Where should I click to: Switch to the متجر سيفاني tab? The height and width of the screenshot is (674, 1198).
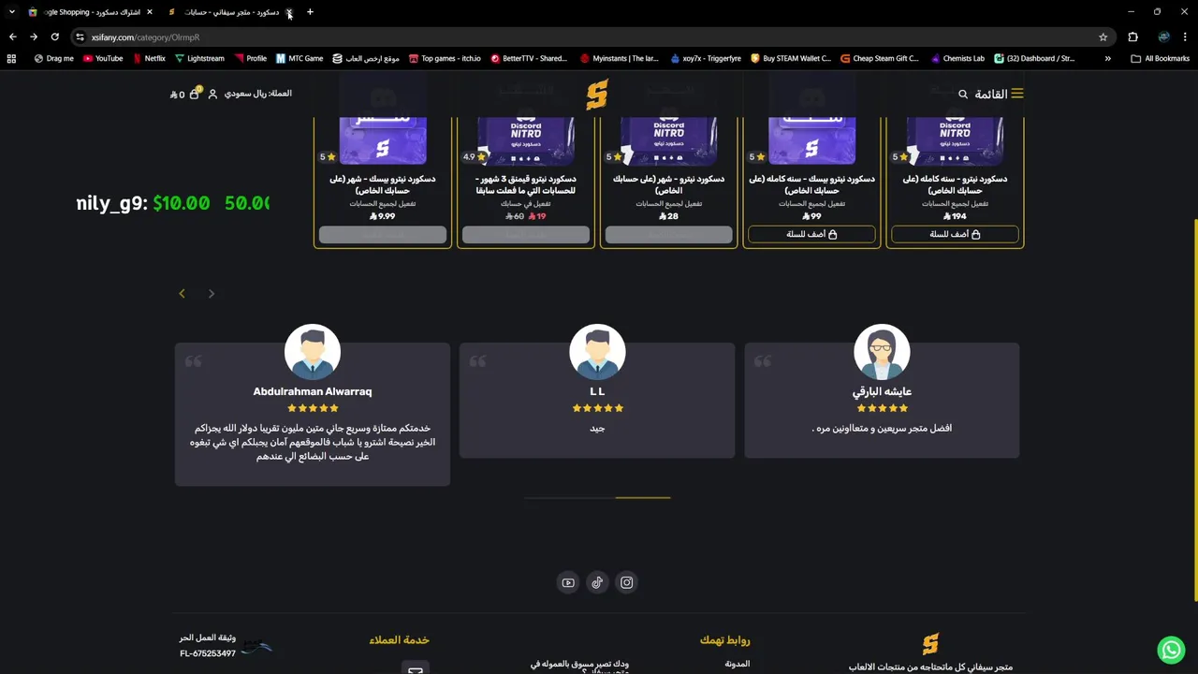[230, 12]
